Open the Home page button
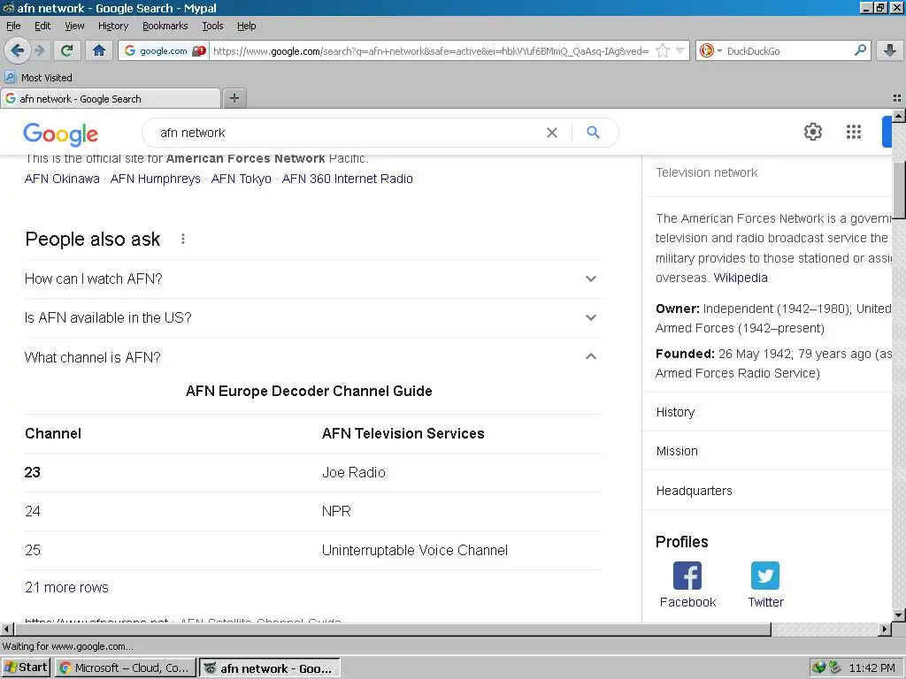 click(x=99, y=50)
